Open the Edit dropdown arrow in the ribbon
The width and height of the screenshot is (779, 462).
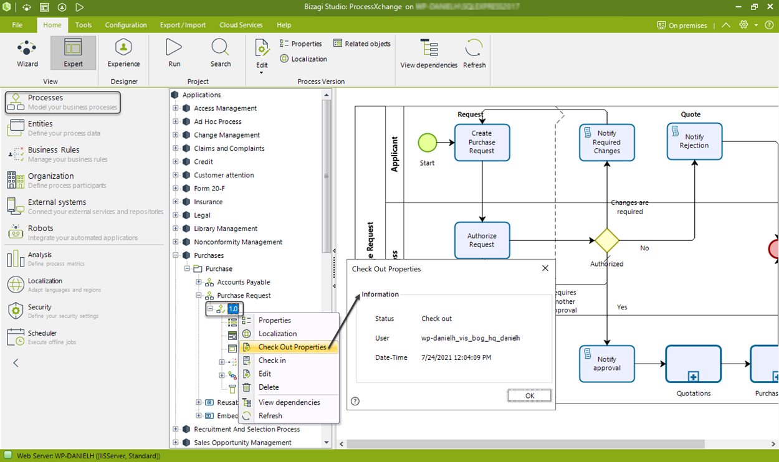point(262,73)
